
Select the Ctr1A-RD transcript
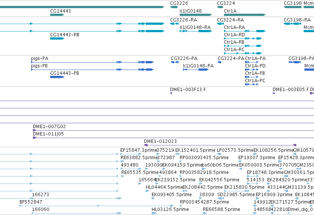[x=243, y=38]
